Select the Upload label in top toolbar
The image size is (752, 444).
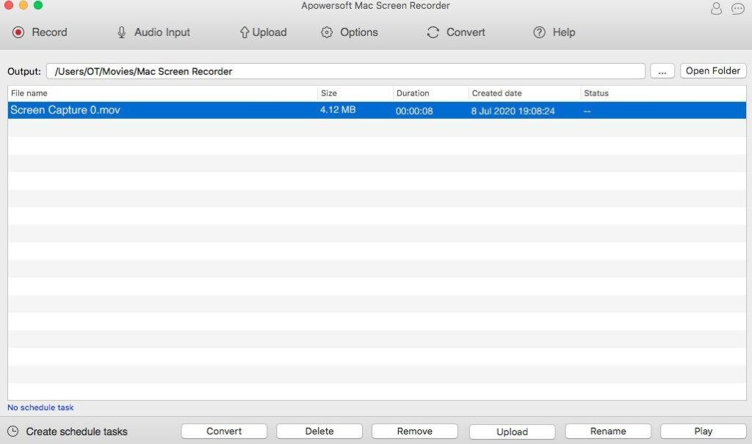coord(270,32)
